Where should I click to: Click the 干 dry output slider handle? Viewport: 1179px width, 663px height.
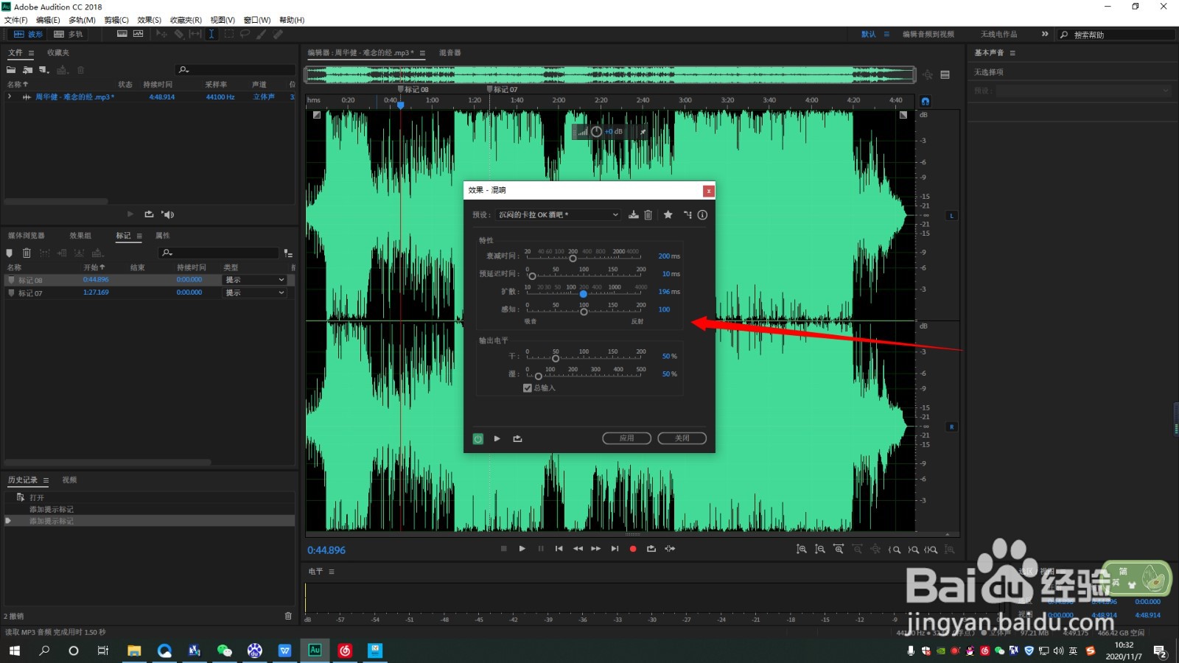[556, 359]
